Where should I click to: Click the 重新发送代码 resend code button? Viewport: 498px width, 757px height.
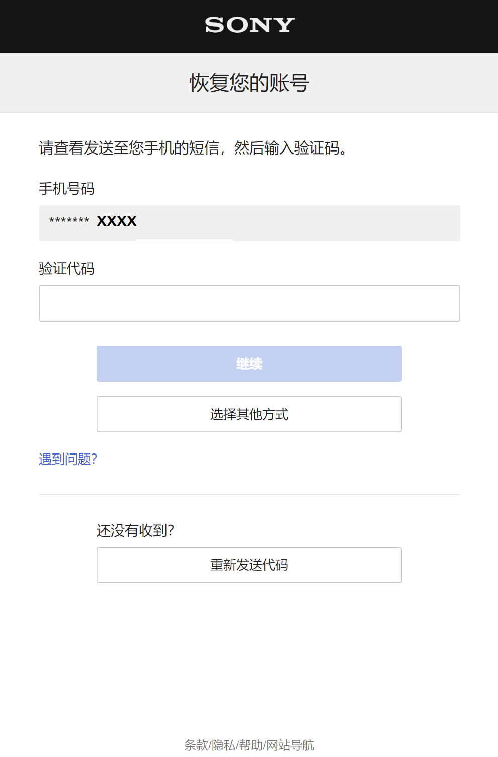pos(249,565)
